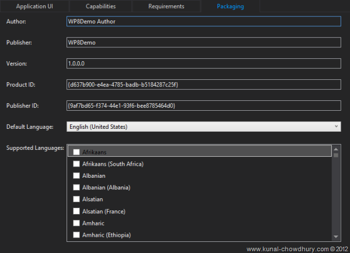The height and width of the screenshot is (253, 350).
Task: Select the Amharic (Ethiopia) checkbox
Action: pos(76,235)
